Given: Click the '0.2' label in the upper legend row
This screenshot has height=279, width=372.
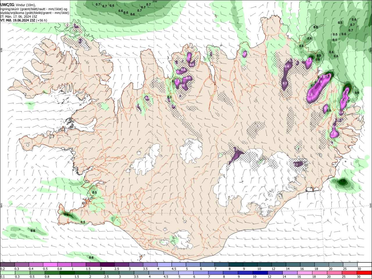Looking at the screenshot, I should (2, 269).
